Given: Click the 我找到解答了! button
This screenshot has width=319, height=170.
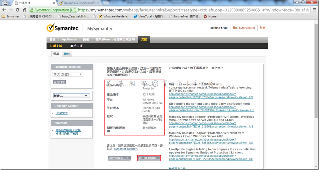Looking at the screenshot, I should [119, 158].
